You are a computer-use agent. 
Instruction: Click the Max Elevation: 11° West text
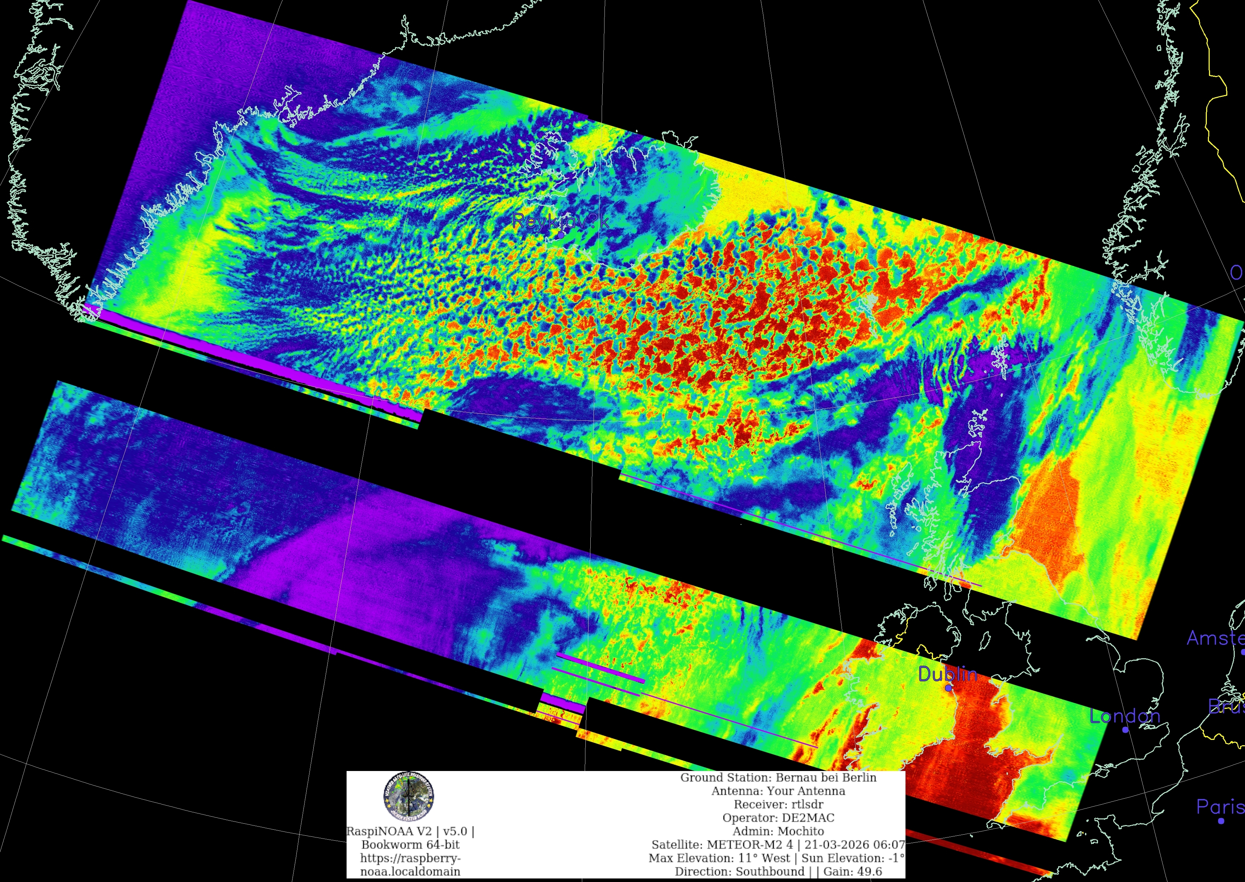[x=719, y=858]
